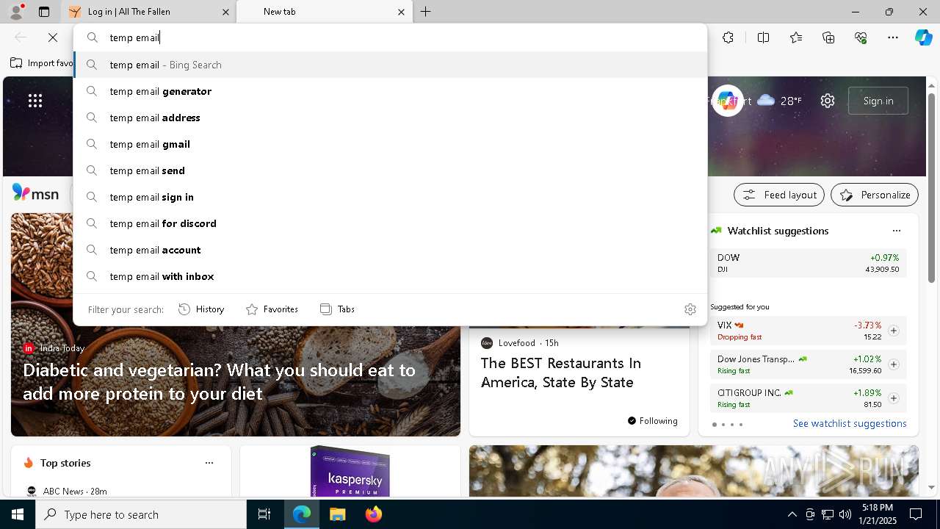Open Browser essentials heart icon
Viewport: 940px width, 529px height.
pos(861,37)
